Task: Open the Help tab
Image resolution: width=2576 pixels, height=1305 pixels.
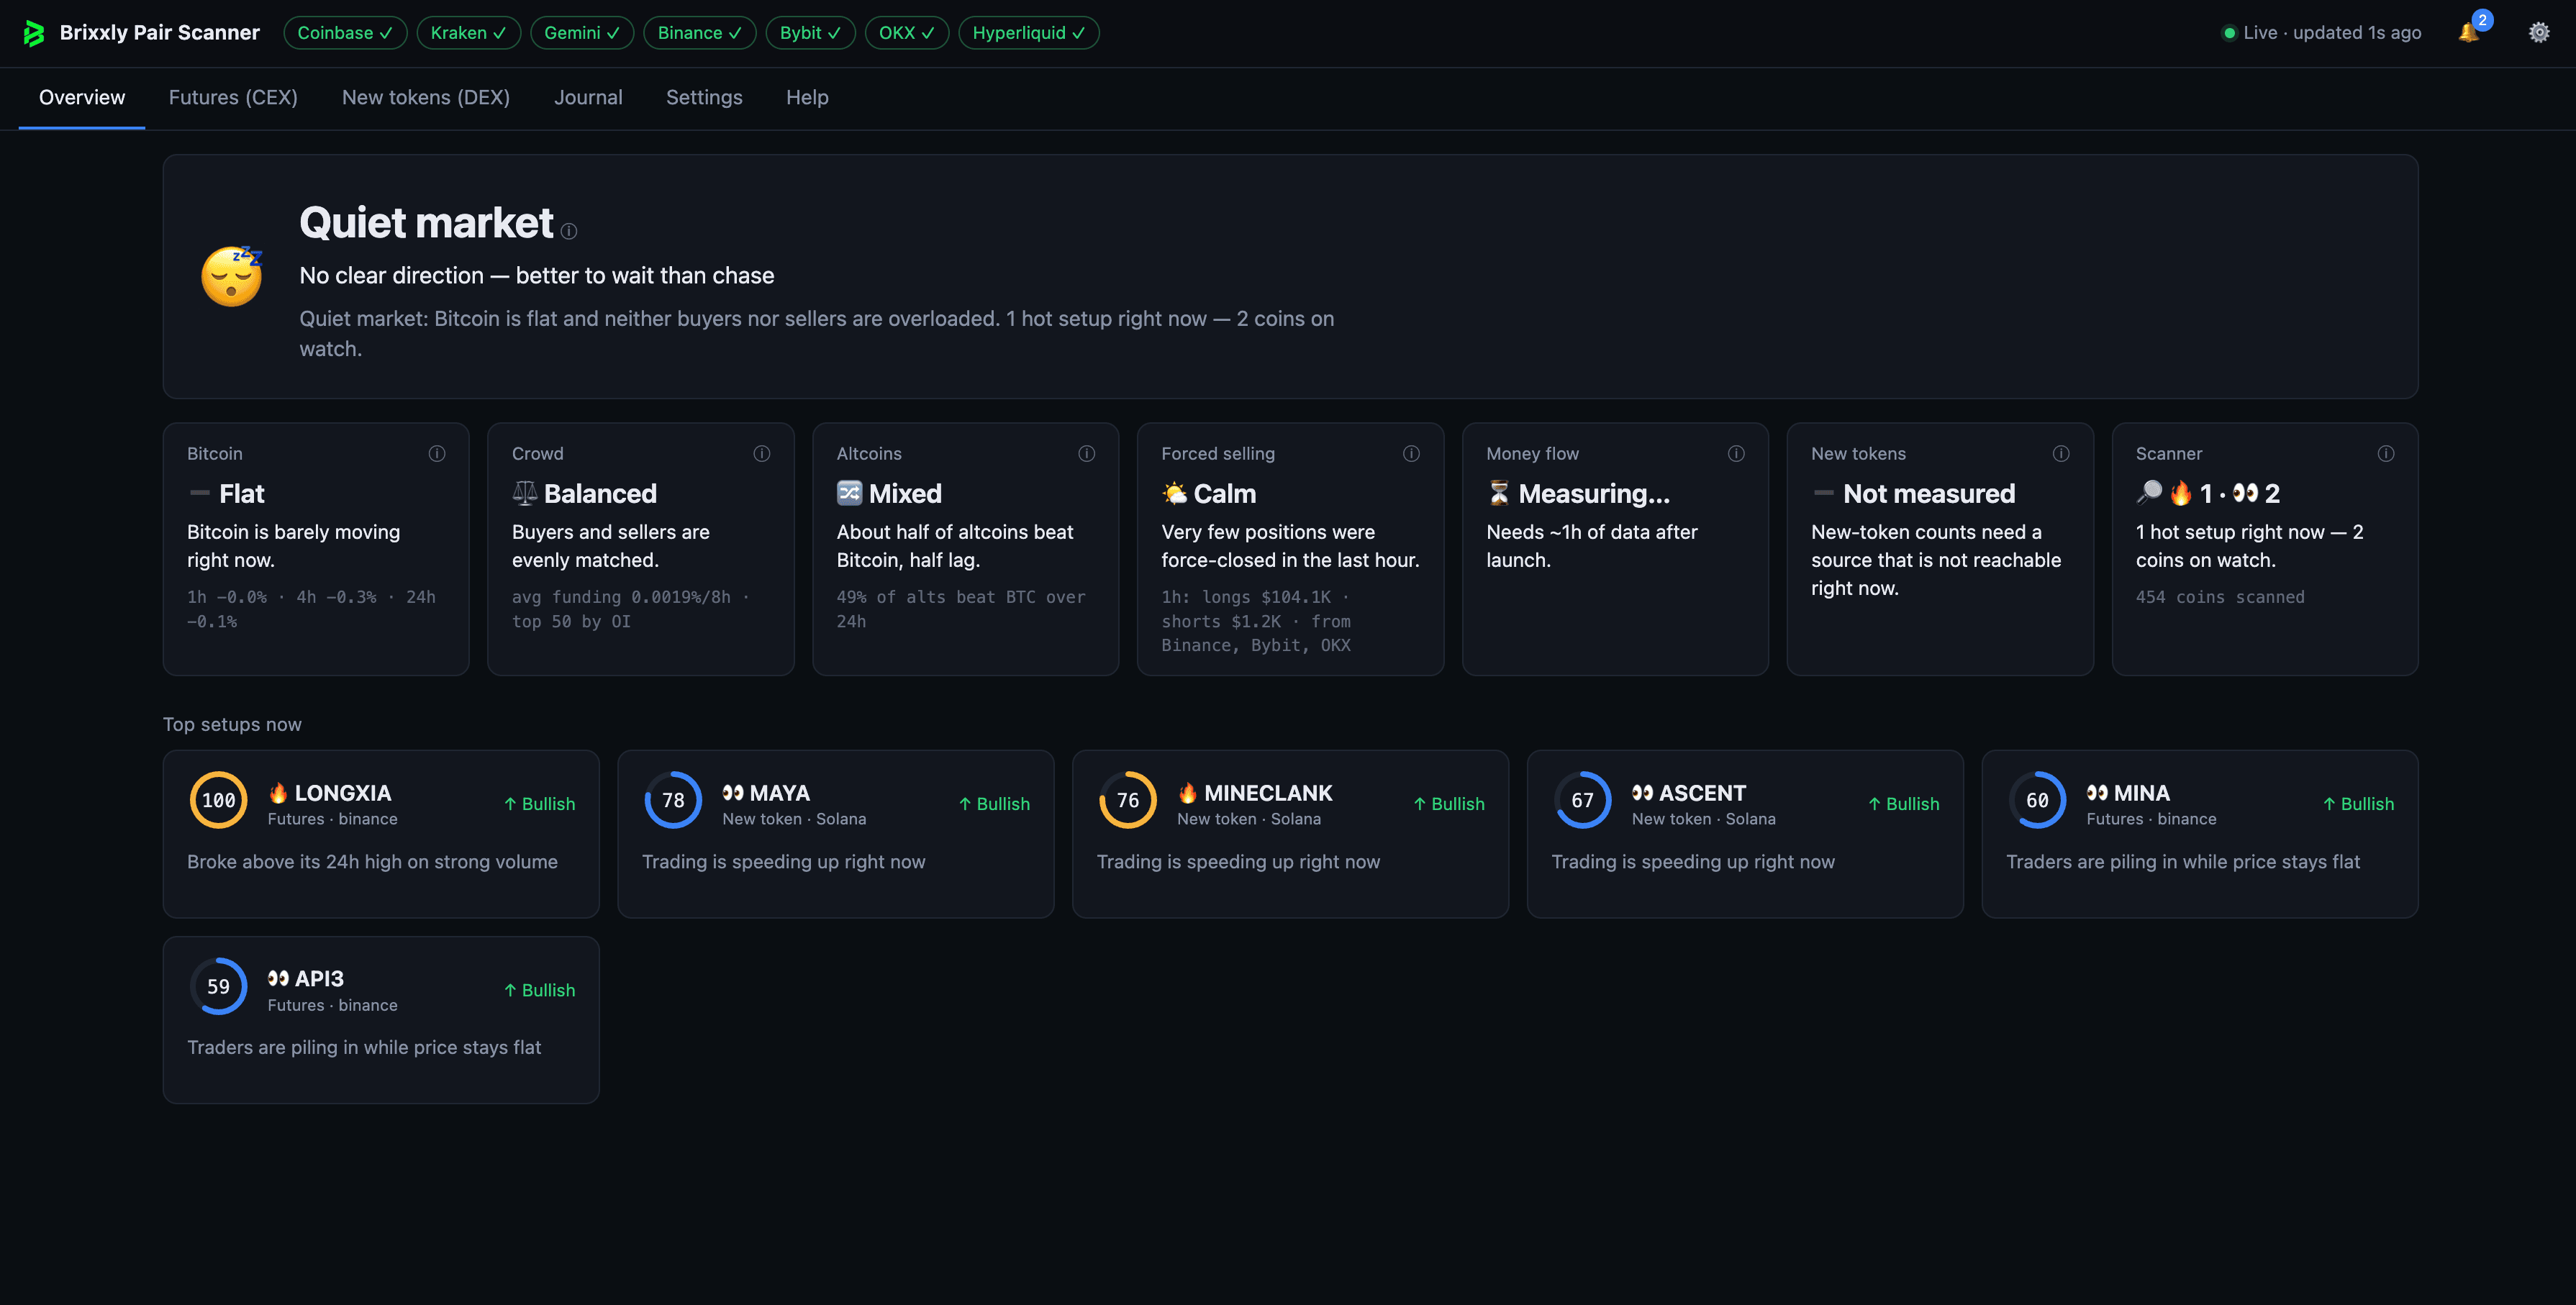Action: (x=807, y=97)
